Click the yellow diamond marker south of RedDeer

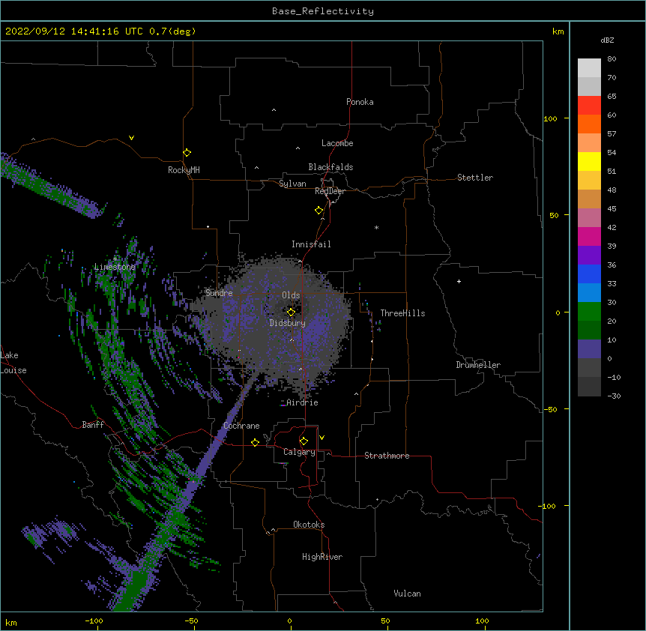pos(319,211)
